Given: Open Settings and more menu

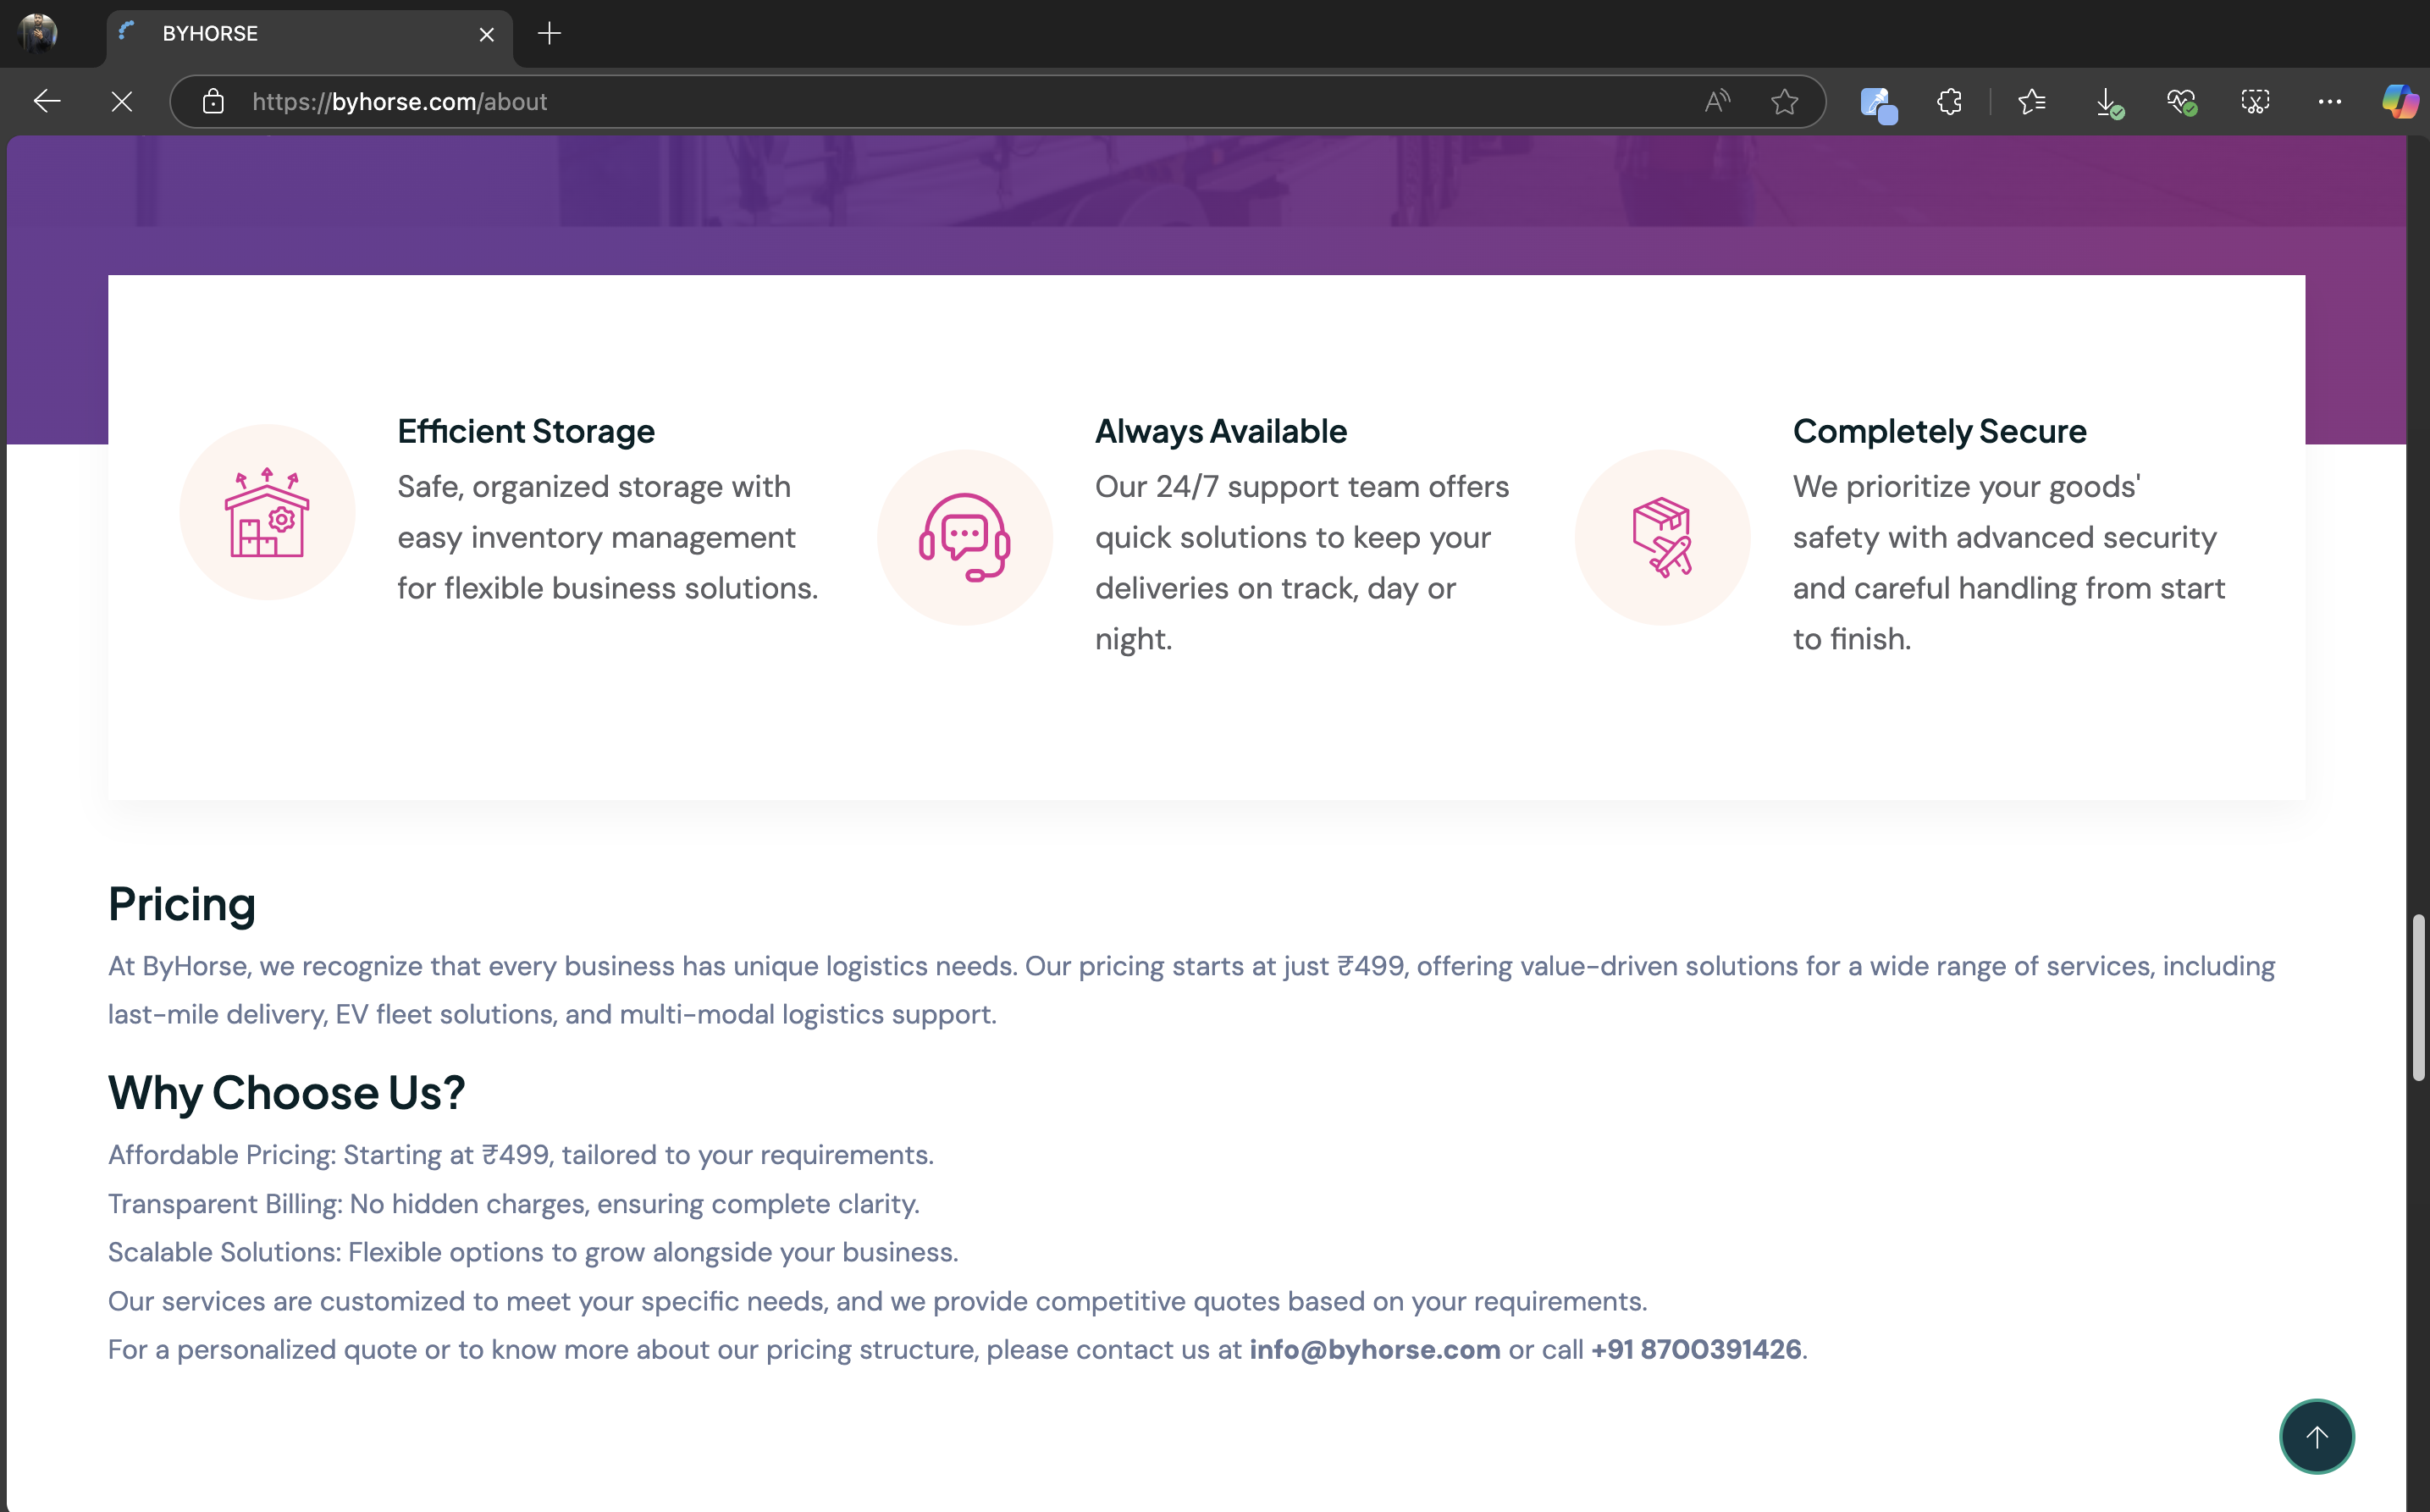Looking at the screenshot, I should point(2329,101).
